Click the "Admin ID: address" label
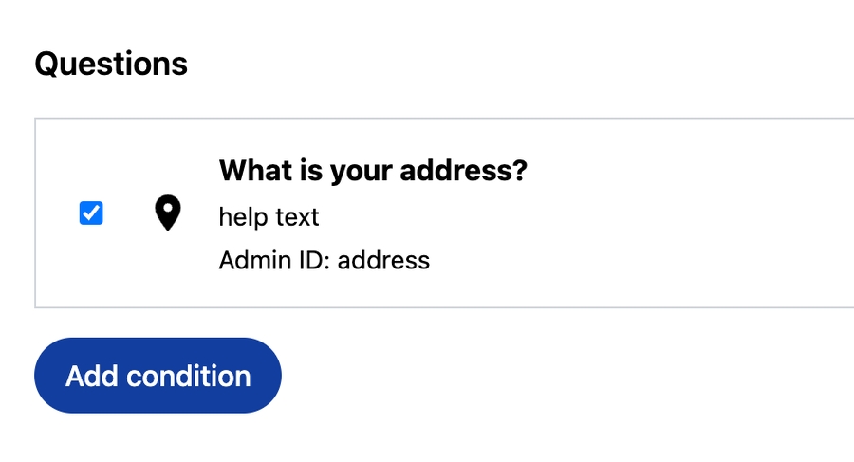 tap(324, 260)
